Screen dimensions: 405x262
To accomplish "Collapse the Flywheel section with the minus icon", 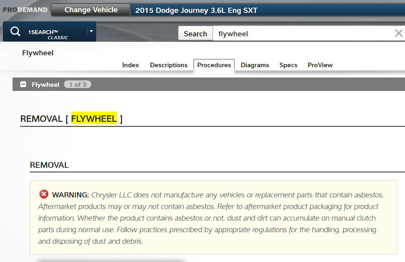I will point(23,85).
